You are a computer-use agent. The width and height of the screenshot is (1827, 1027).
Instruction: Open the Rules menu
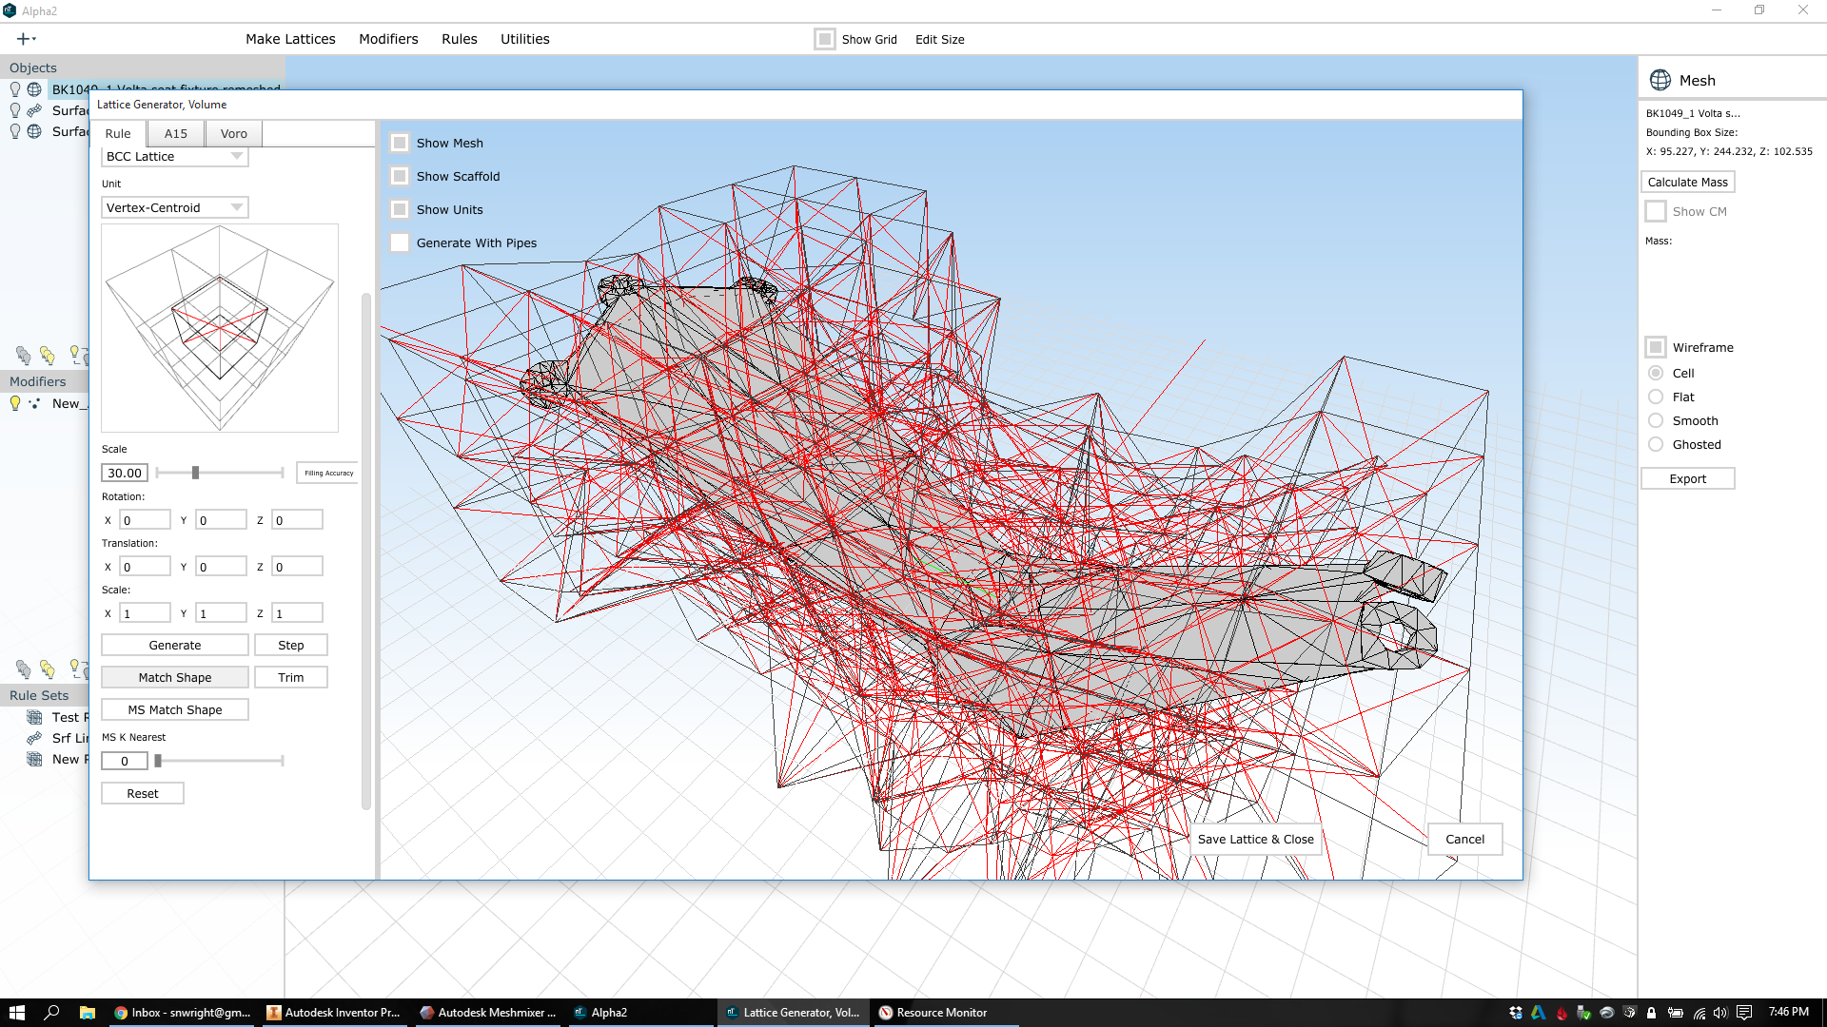[x=460, y=39]
